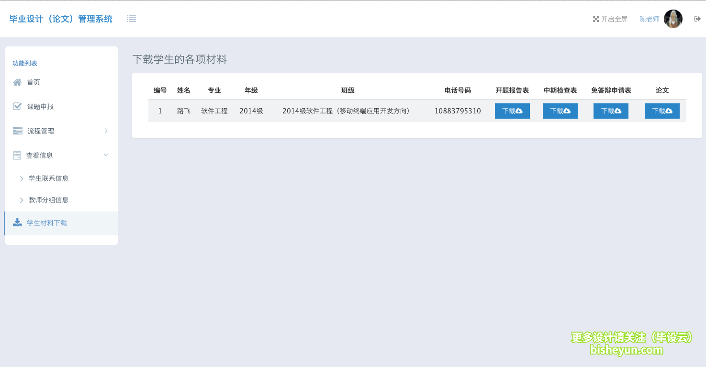The image size is (706, 367).
Task: Download the 开题报告表 for 路飞
Action: tap(512, 111)
